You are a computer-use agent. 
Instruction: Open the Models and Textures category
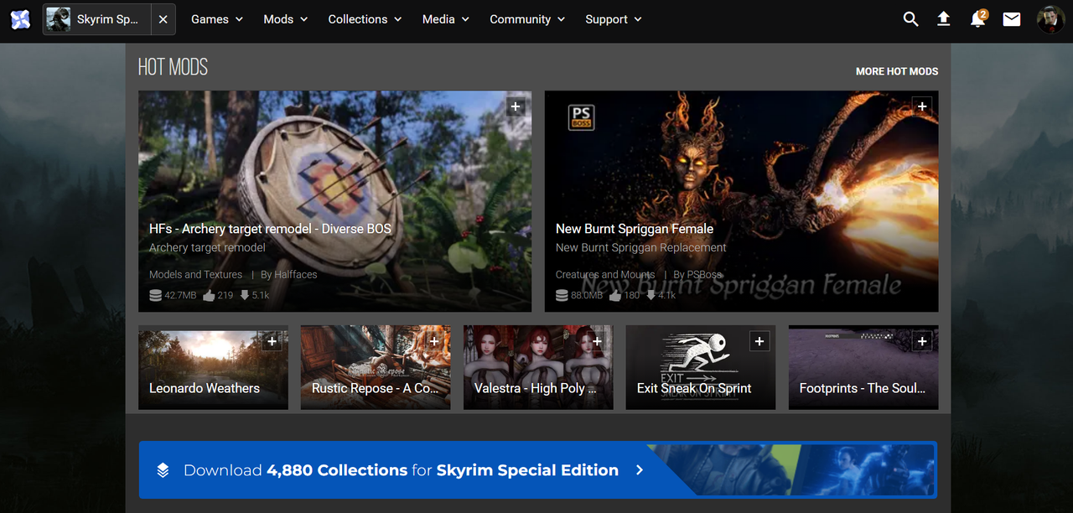coord(195,274)
